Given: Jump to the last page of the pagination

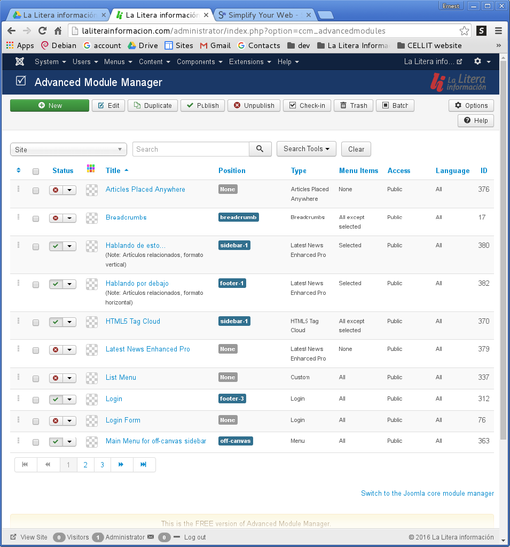Looking at the screenshot, I should [x=144, y=465].
